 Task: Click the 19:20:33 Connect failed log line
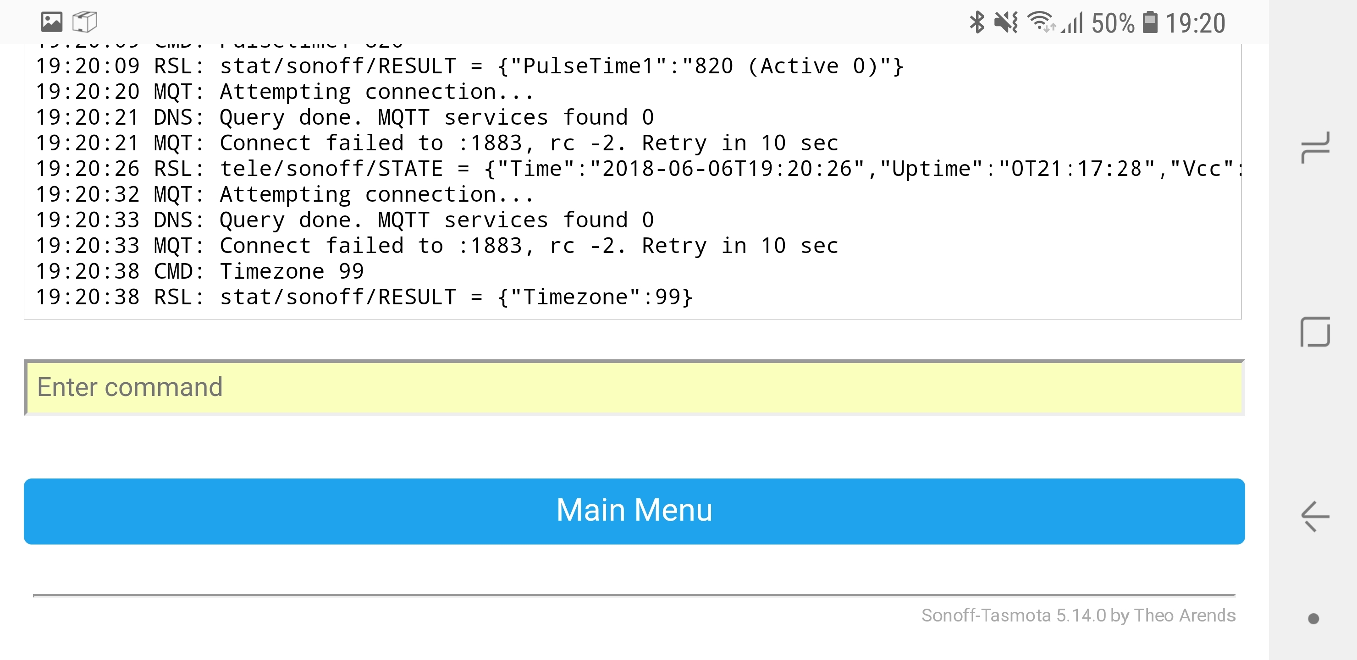437,246
